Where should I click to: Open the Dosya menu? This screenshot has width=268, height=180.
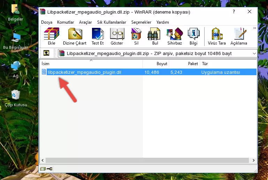47,22
